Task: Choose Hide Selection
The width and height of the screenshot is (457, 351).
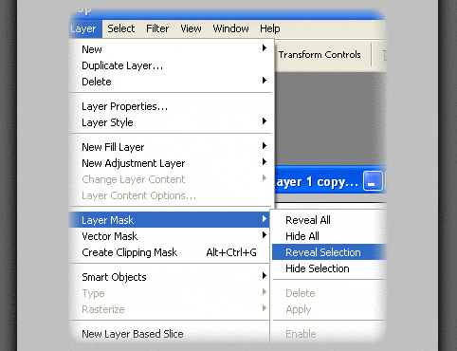Action: 329,268
